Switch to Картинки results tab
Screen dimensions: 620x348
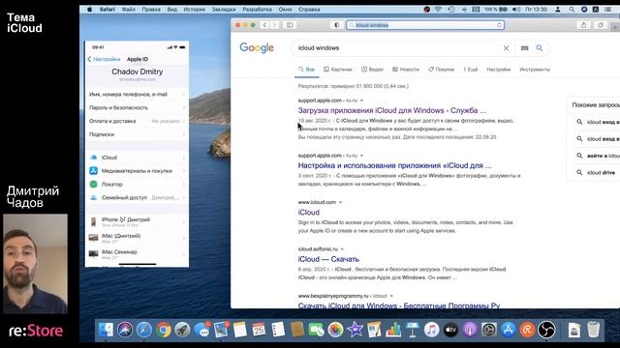point(338,70)
